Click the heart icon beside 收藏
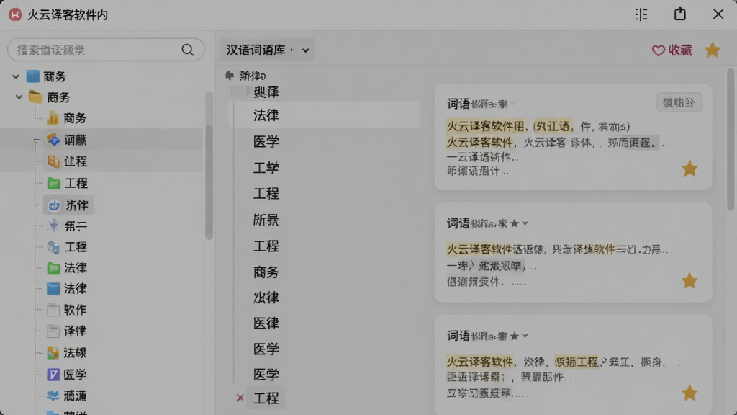The width and height of the screenshot is (737, 415). pyautogui.click(x=658, y=50)
